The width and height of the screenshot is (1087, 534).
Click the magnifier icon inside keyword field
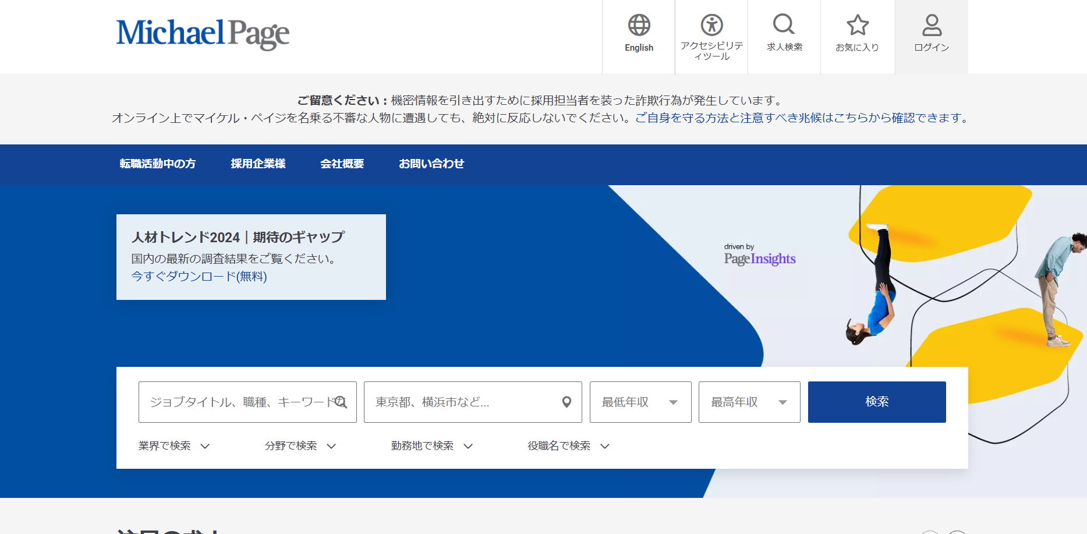341,402
